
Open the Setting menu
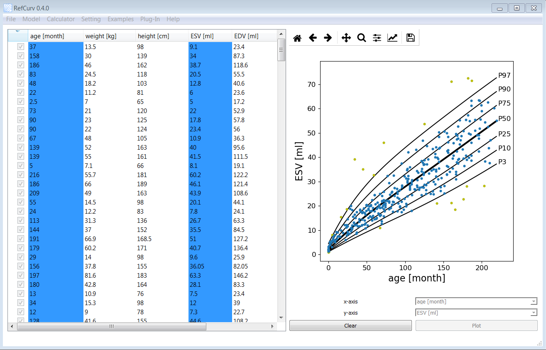click(91, 19)
